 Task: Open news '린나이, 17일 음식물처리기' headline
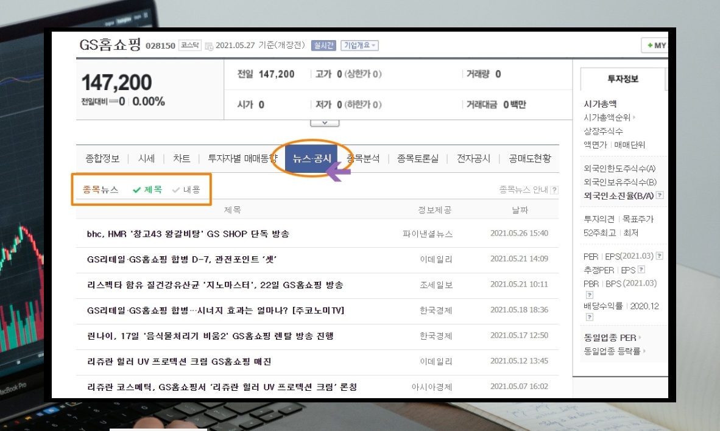[210, 336]
